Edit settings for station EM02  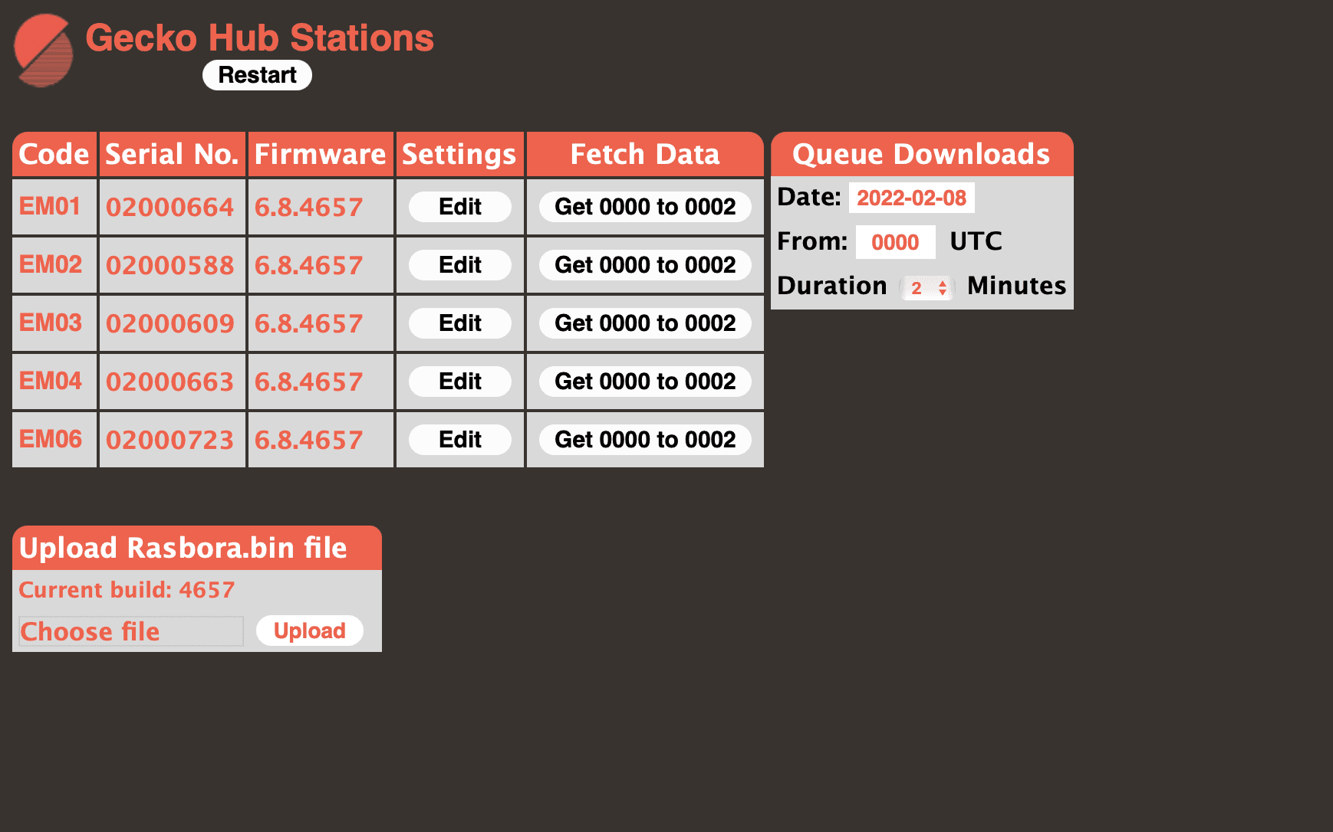pos(460,265)
